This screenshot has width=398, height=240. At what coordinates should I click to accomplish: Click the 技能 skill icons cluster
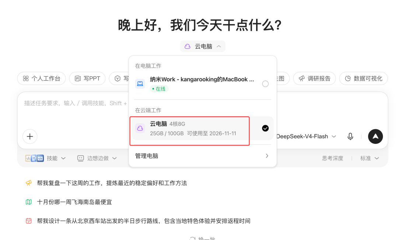tap(34, 158)
